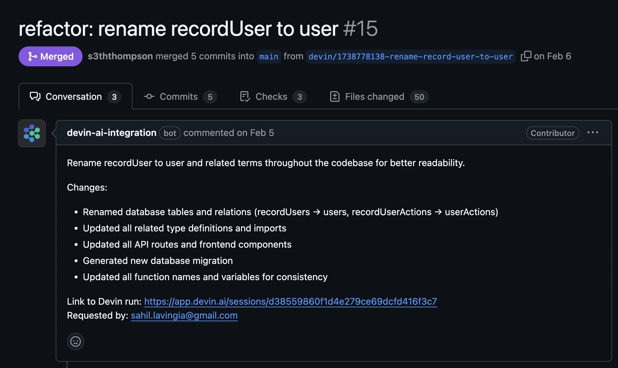Click devin-ai-integration author name
Screen dimensions: 618x368
click(111, 133)
